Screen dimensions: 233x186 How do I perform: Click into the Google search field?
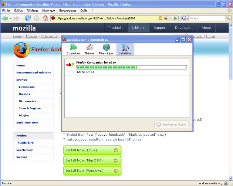tap(207, 18)
